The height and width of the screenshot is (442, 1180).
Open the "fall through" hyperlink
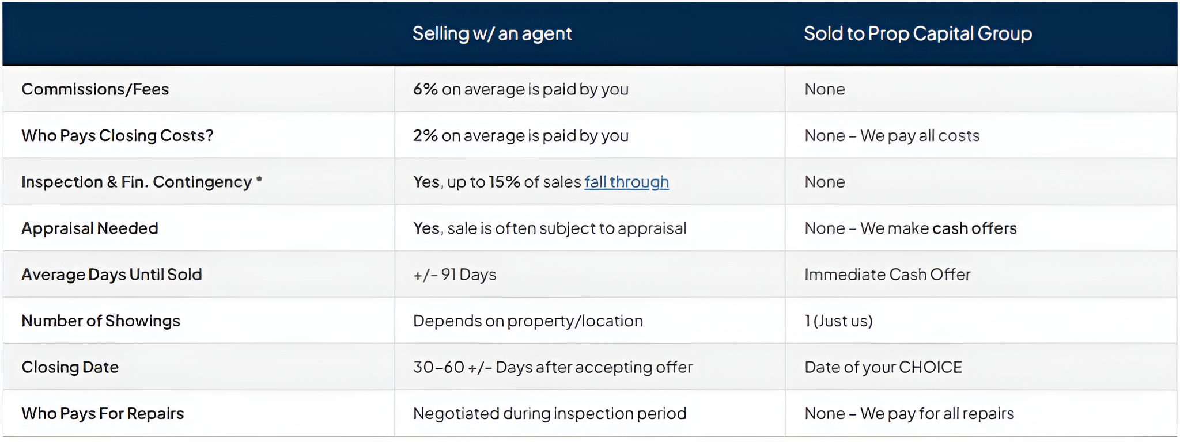coord(626,182)
